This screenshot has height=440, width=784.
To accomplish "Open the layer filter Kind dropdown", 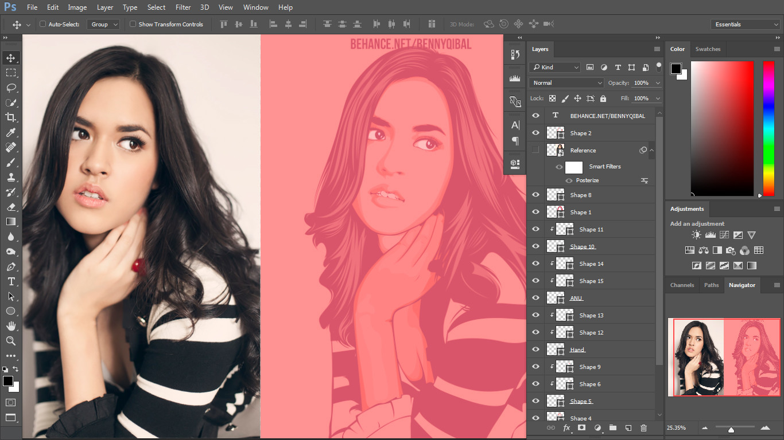I will (555, 67).
